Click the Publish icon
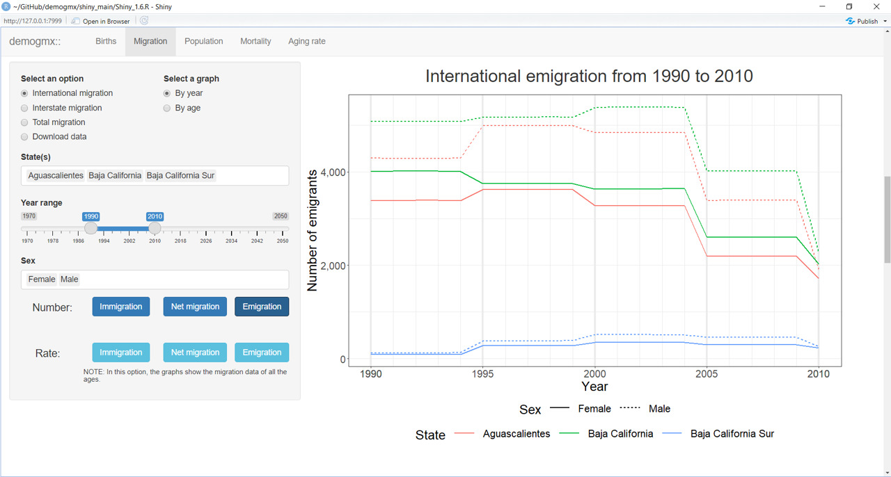This screenshot has width=891, height=477. click(850, 21)
